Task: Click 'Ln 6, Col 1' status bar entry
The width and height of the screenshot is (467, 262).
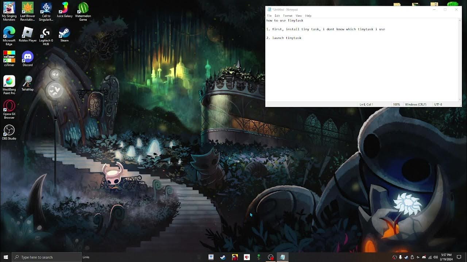Action: click(366, 104)
